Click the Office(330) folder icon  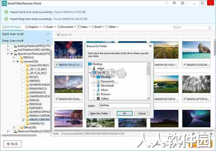point(22,127)
